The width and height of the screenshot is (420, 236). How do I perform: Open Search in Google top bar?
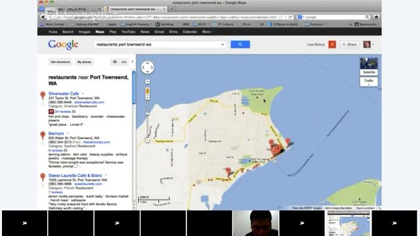point(68,32)
